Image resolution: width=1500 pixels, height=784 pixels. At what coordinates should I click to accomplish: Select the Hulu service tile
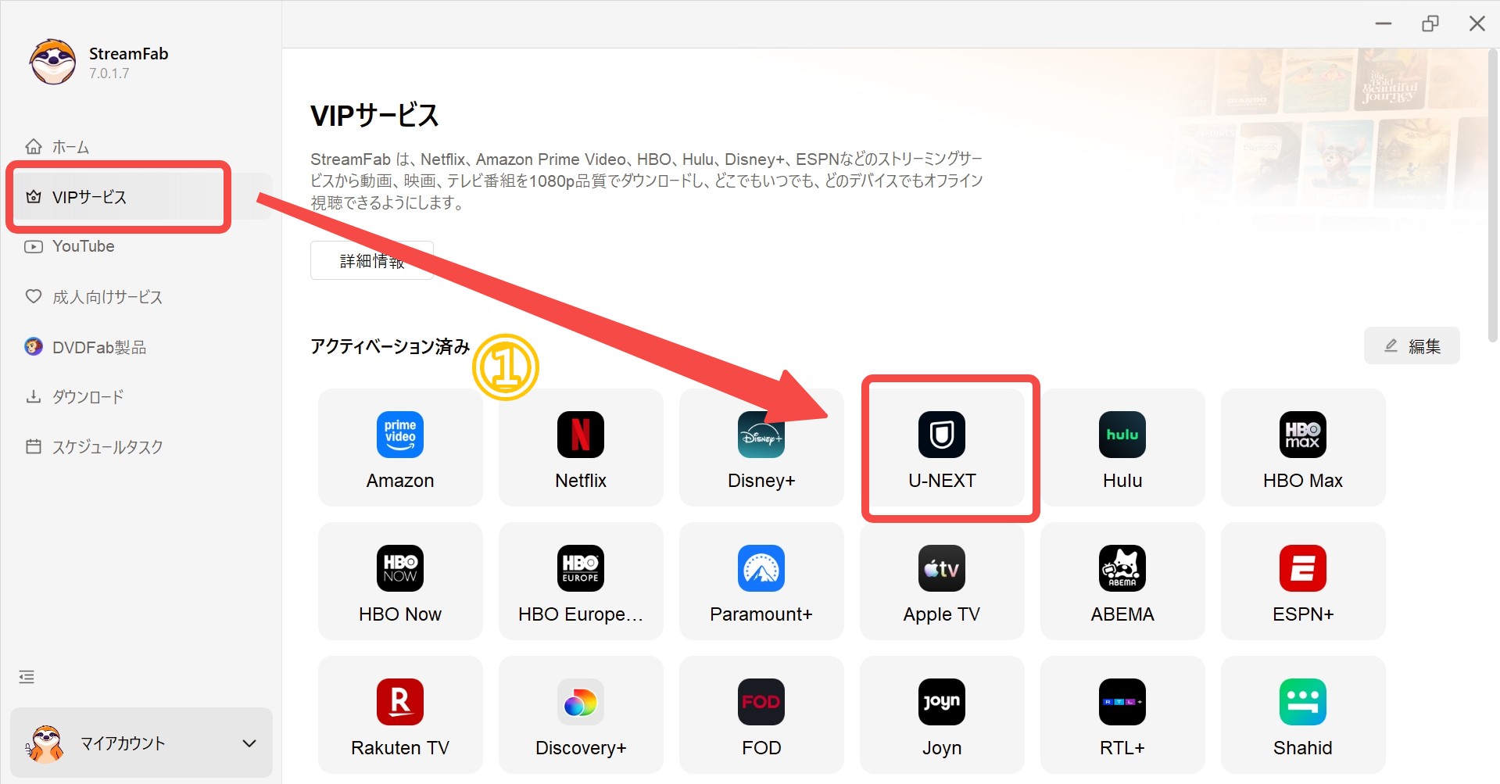pyautogui.click(x=1122, y=447)
